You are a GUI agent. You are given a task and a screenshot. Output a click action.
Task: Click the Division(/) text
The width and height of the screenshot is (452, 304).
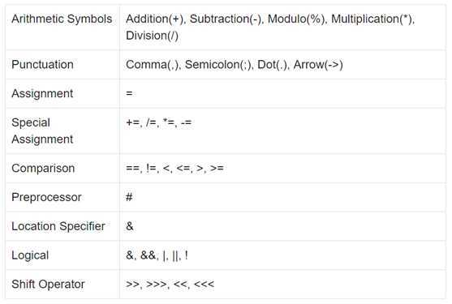pos(153,36)
